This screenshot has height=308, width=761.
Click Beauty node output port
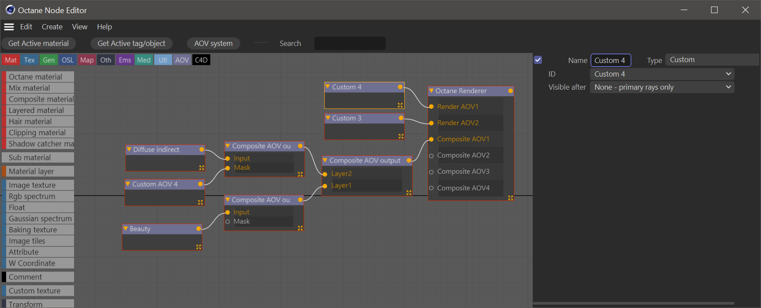(198, 229)
